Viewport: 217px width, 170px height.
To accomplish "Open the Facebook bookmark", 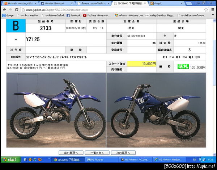I will [74, 15].
